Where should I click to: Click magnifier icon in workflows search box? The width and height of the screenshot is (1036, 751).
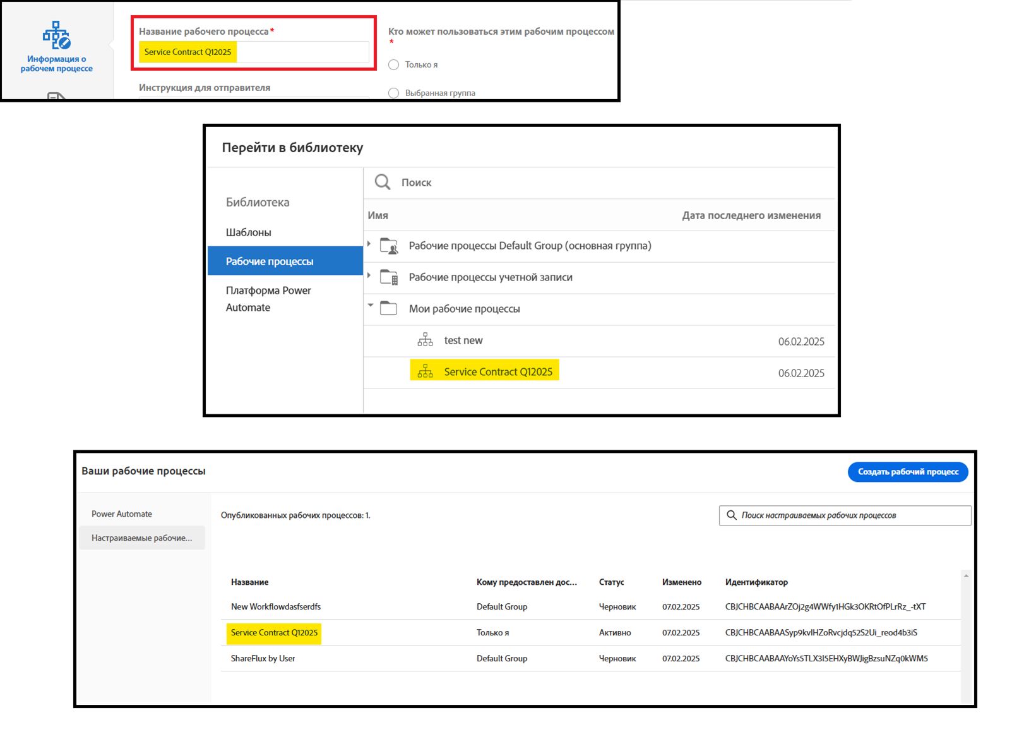(x=731, y=515)
